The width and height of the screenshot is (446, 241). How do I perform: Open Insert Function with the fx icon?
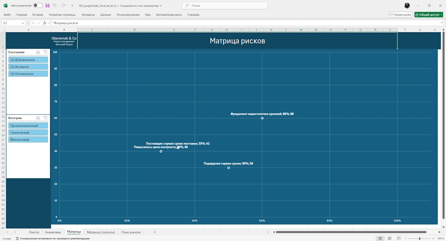click(x=45, y=23)
